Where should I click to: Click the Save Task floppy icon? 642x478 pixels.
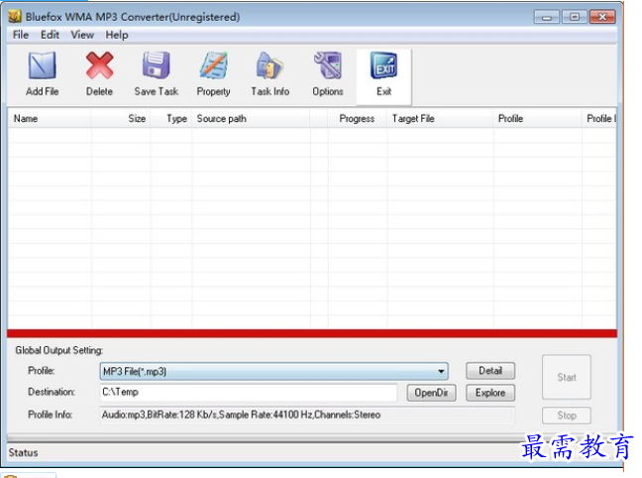pos(156,65)
